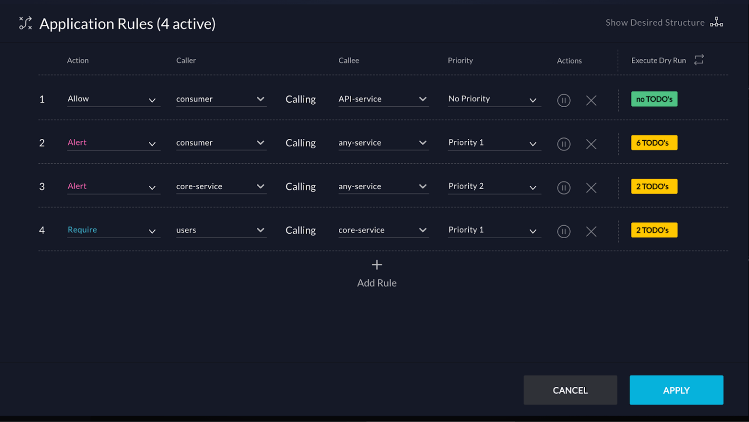Screen dimensions: 749x422
Task: Click the Execute Dry Run refresh icon
Action: 699,59
